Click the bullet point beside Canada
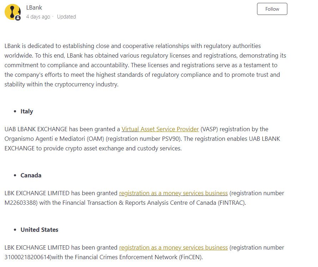Screen dimensions: 318x267 click(x=15, y=176)
